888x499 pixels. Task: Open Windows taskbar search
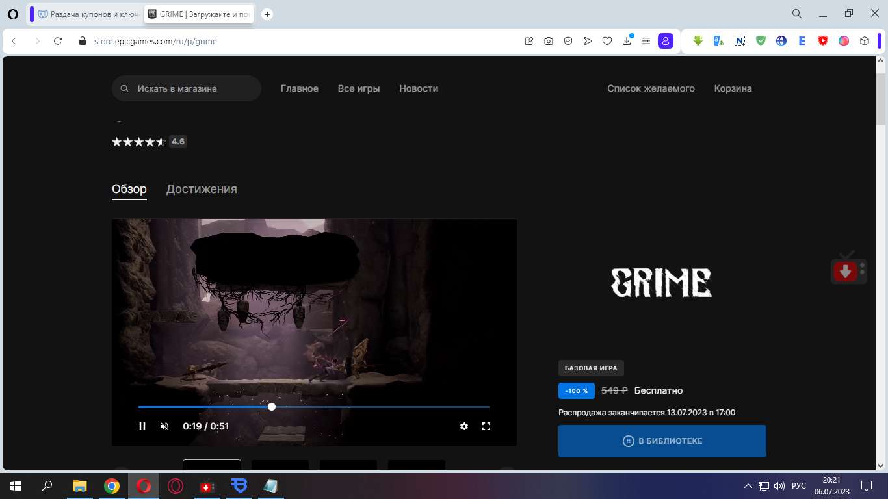point(47,486)
